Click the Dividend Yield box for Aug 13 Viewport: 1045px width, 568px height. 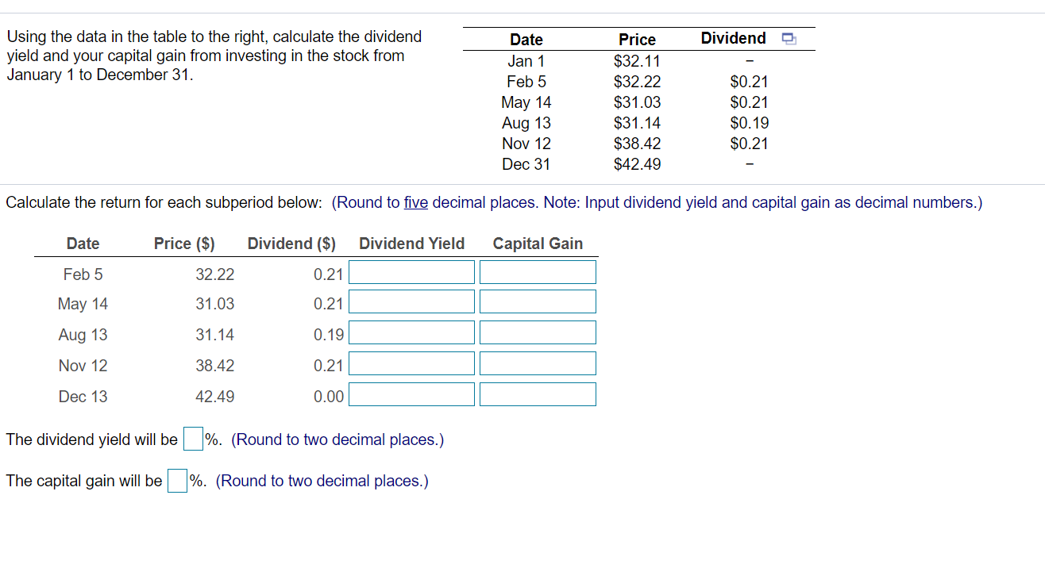point(411,332)
